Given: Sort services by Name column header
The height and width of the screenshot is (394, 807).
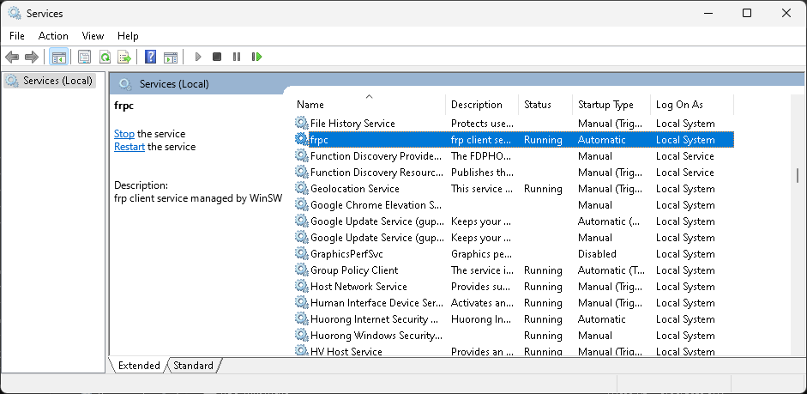Looking at the screenshot, I should (310, 105).
